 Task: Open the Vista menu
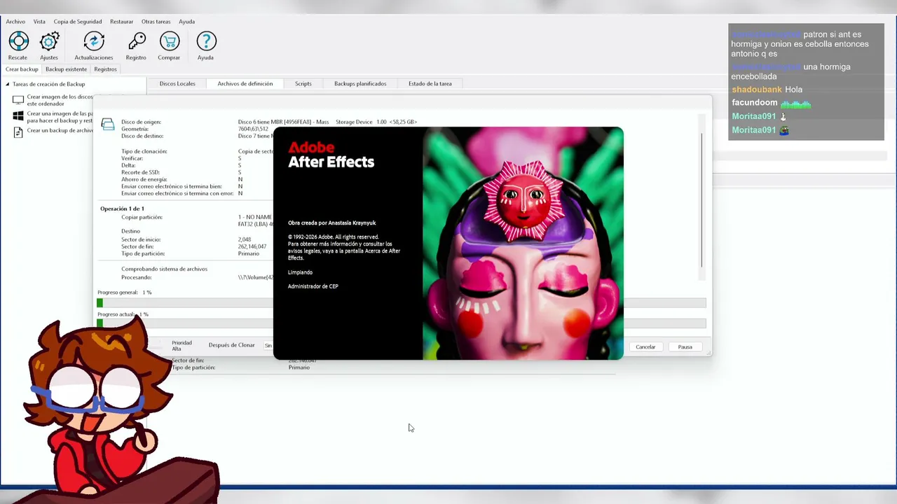39,22
